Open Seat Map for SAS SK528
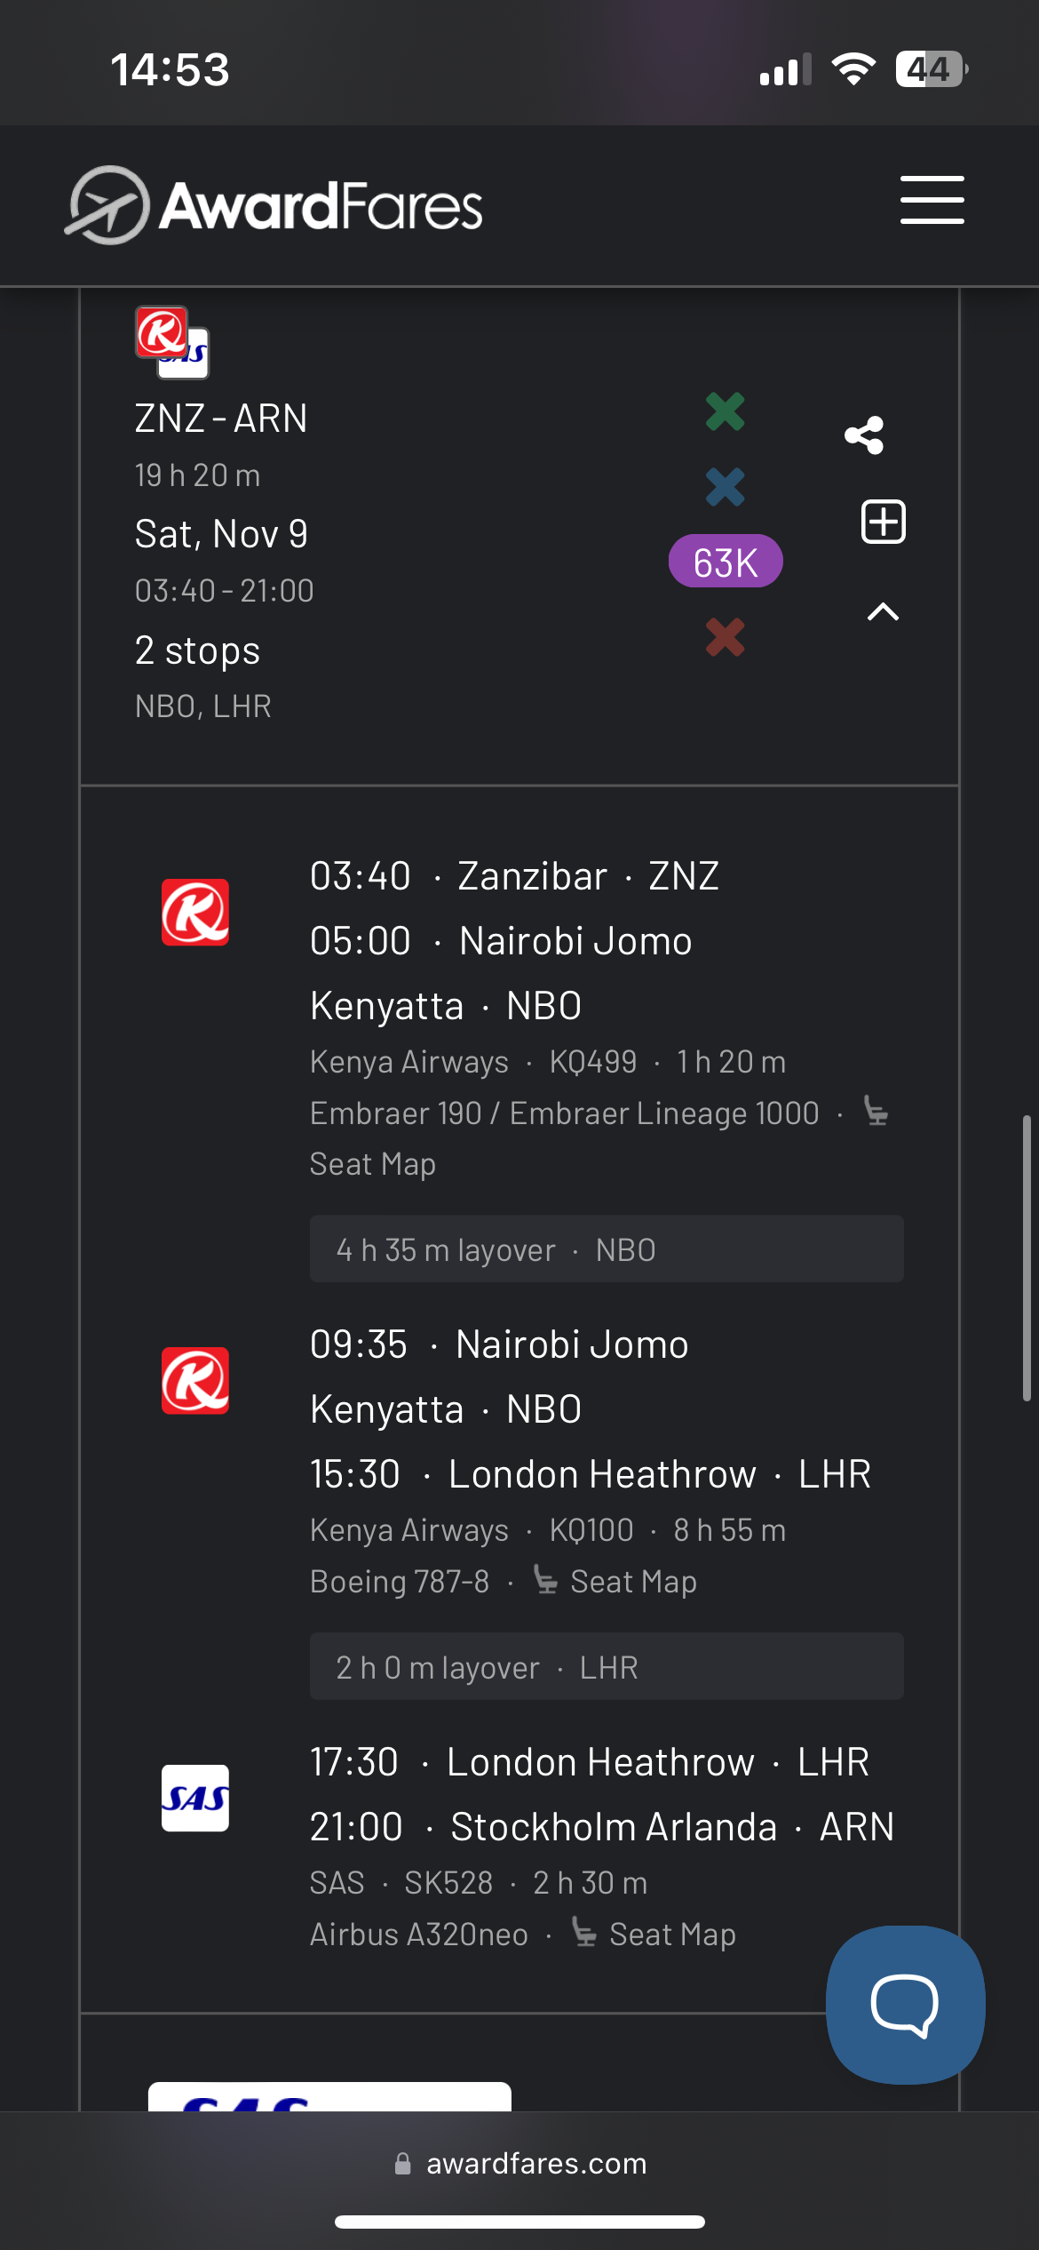1039x2250 pixels. point(671,1935)
